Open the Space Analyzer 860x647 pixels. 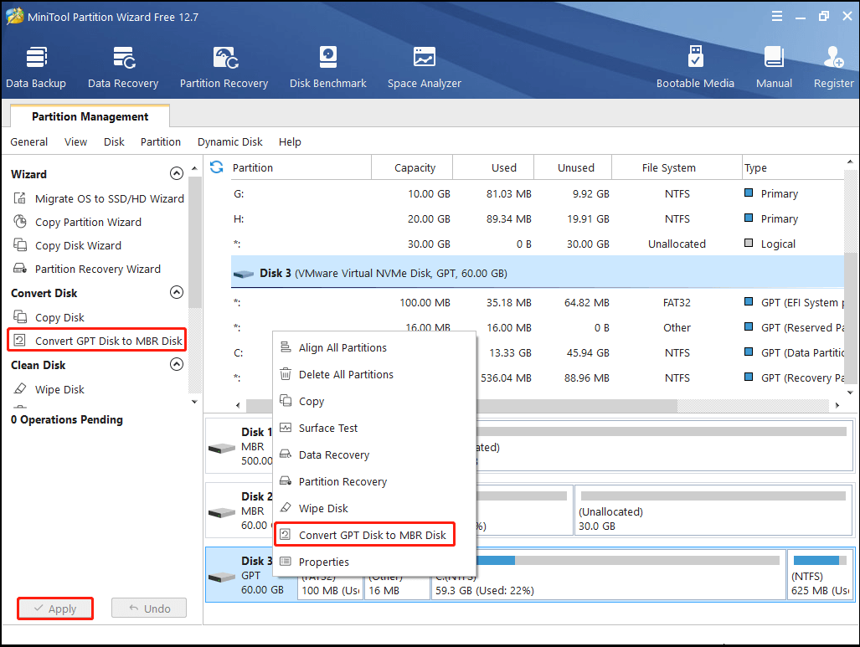point(424,68)
